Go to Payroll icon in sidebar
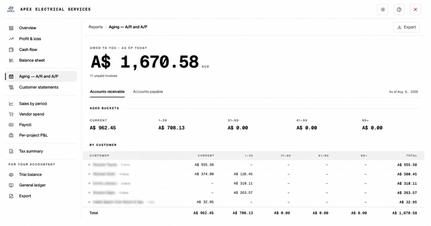 pyautogui.click(x=11, y=125)
